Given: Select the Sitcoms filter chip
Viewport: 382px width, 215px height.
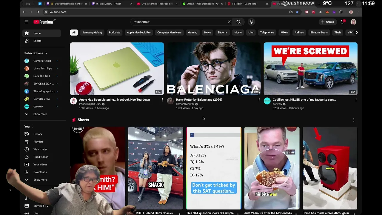Looking at the screenshot, I should pyautogui.click(x=223, y=33).
